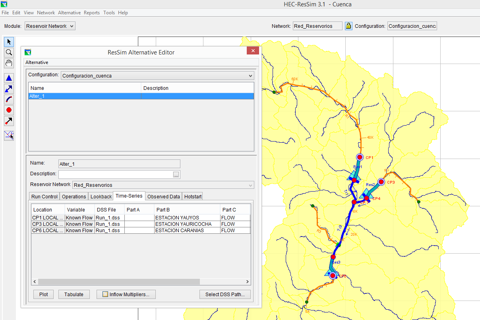Open the View menu
This screenshot has width=480, height=320.
pos(29,13)
